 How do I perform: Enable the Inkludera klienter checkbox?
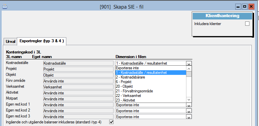click(x=247, y=24)
